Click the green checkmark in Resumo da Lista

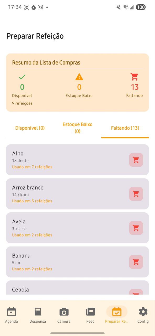tap(22, 77)
